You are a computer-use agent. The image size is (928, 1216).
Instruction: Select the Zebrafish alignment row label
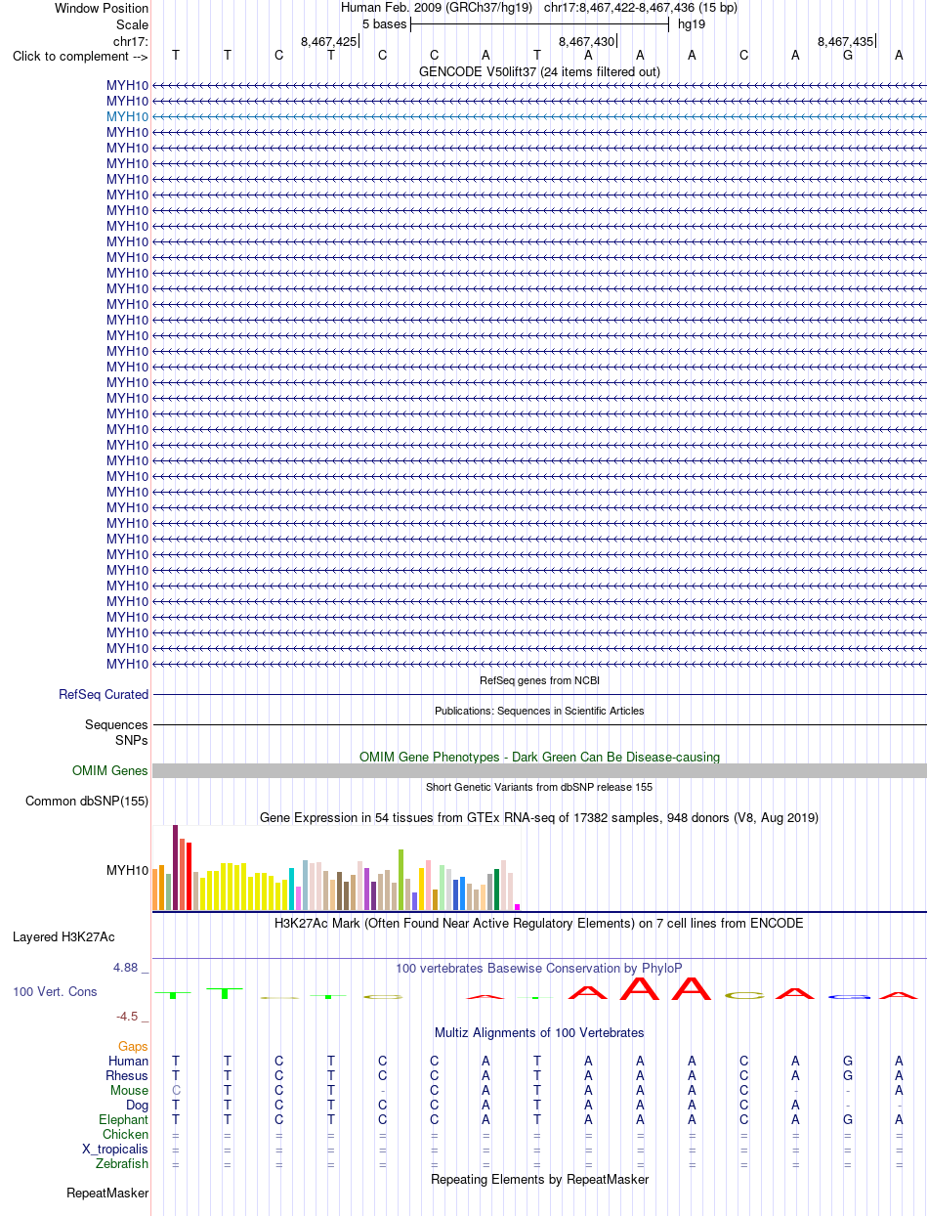pyautogui.click(x=122, y=1164)
